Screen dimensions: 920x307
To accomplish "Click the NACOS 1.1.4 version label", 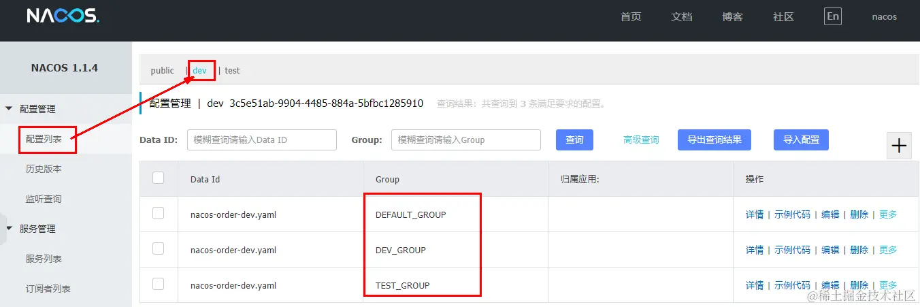I will pos(65,67).
